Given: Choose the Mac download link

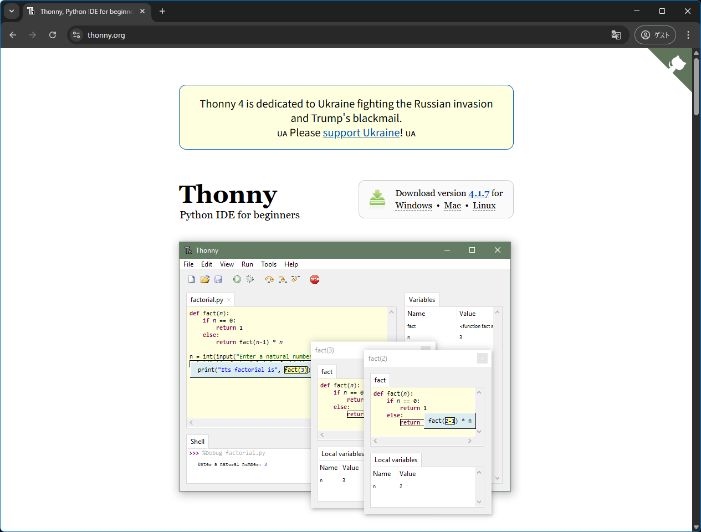Looking at the screenshot, I should click(452, 206).
